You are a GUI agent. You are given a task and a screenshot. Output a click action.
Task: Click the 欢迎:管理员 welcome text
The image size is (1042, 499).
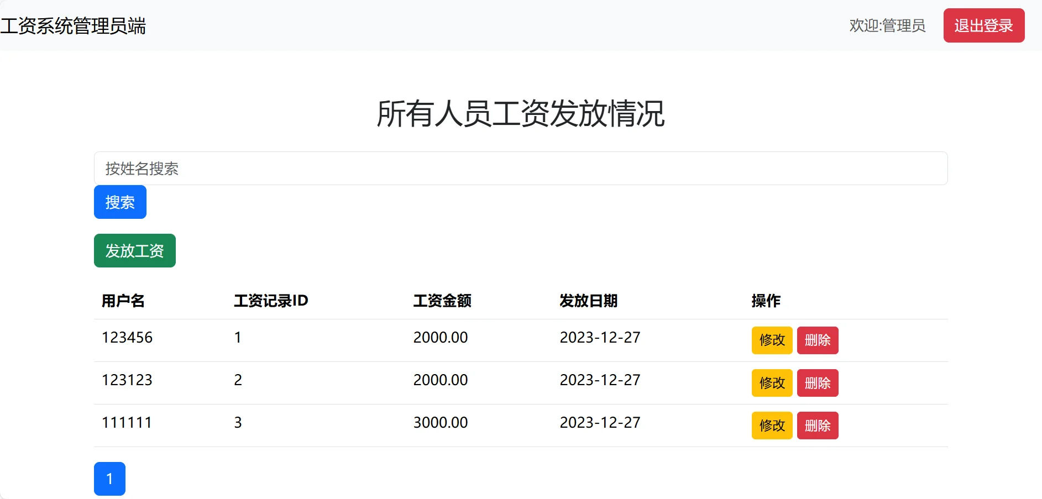coord(887,25)
